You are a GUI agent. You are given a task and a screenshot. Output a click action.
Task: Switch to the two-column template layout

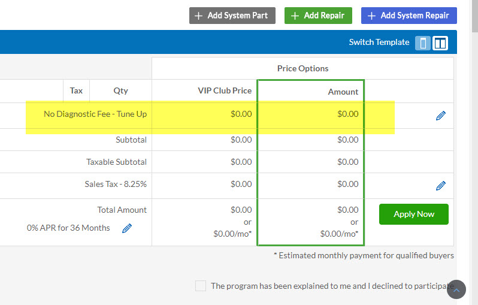(x=440, y=43)
